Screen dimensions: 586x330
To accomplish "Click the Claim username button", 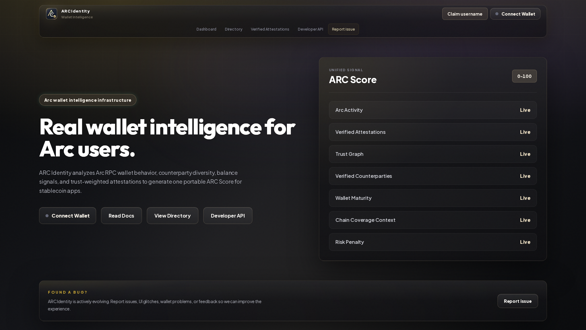I will 465,14.
